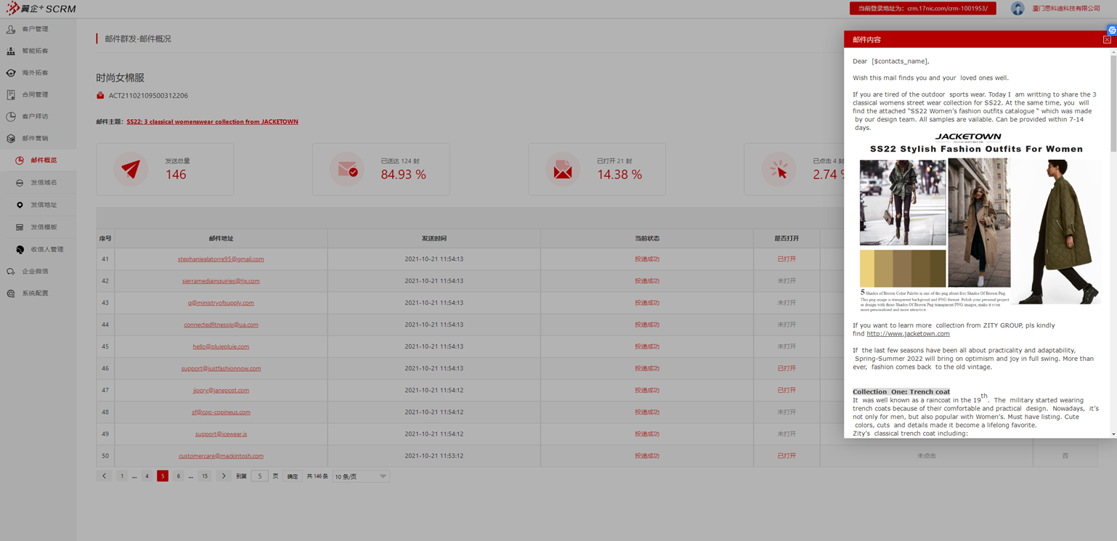This screenshot has width=1117, height=541.
Task: Click the blue widget icon at top-right edge
Action: [x=1112, y=30]
